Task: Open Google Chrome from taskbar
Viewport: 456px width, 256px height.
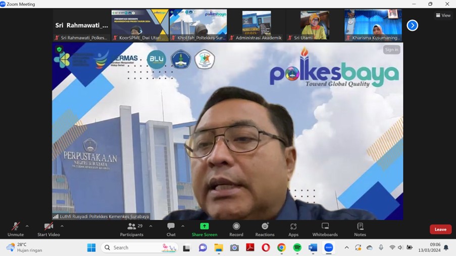Action: click(x=281, y=247)
